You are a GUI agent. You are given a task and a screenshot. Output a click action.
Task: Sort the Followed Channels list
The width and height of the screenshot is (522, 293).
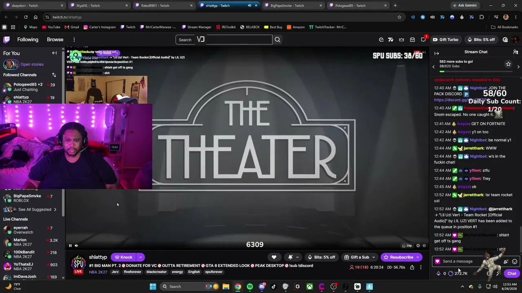coord(54,75)
